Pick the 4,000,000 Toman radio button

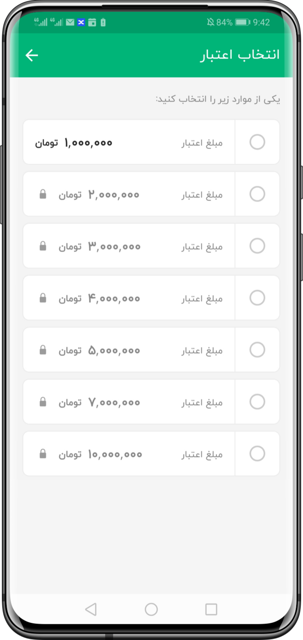257,298
